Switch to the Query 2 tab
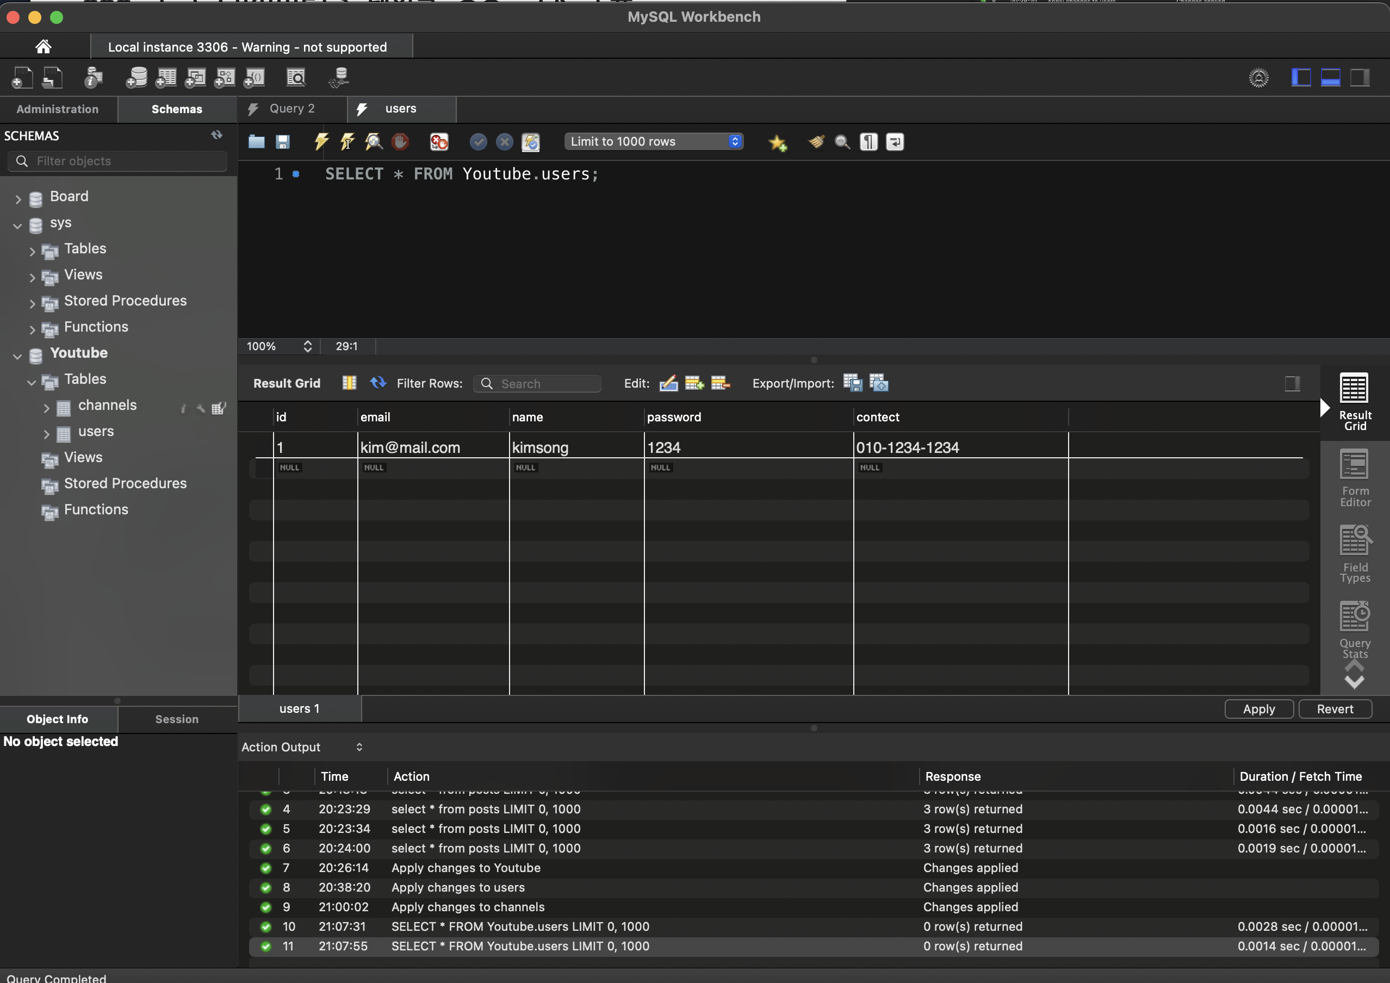The image size is (1390, 983). coord(292,108)
